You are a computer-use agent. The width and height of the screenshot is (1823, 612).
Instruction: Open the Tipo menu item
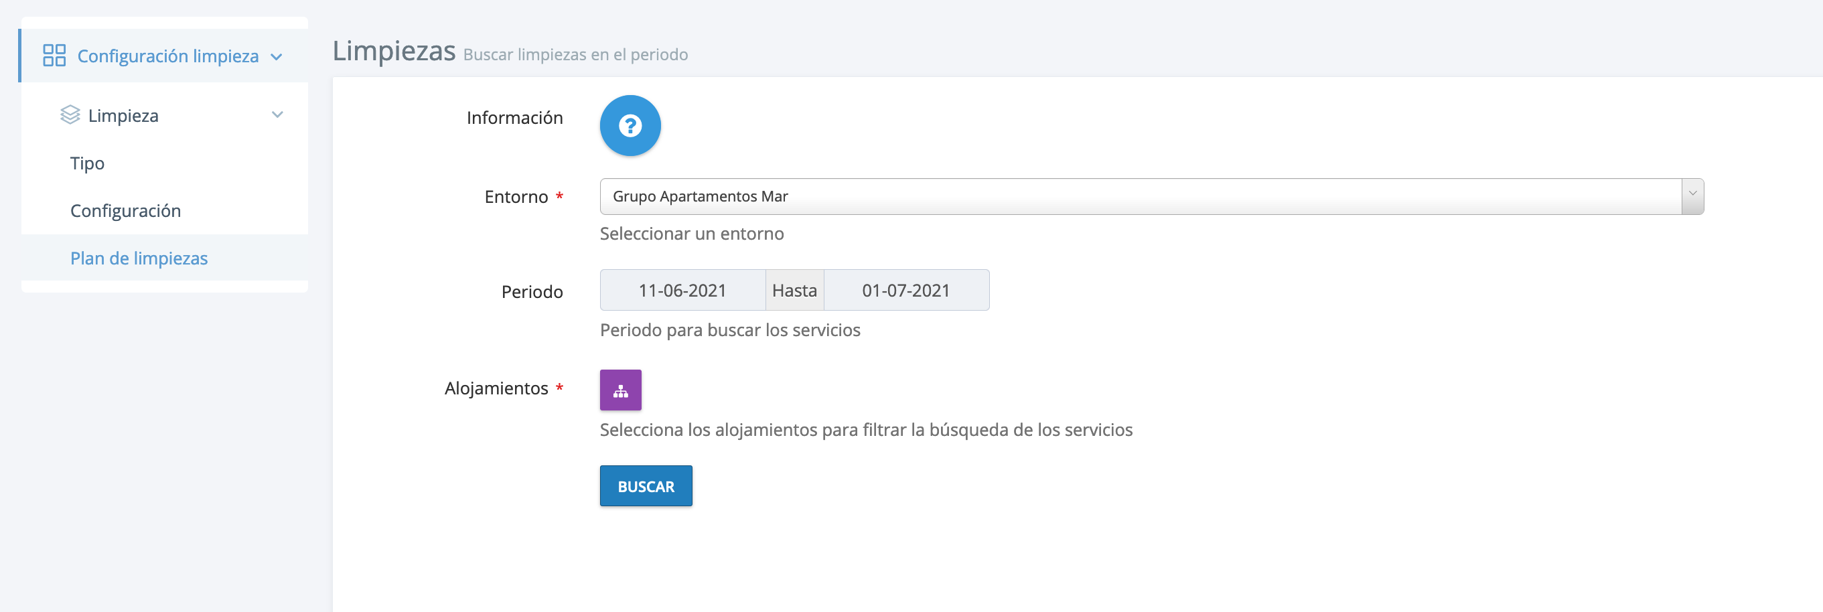point(87,163)
